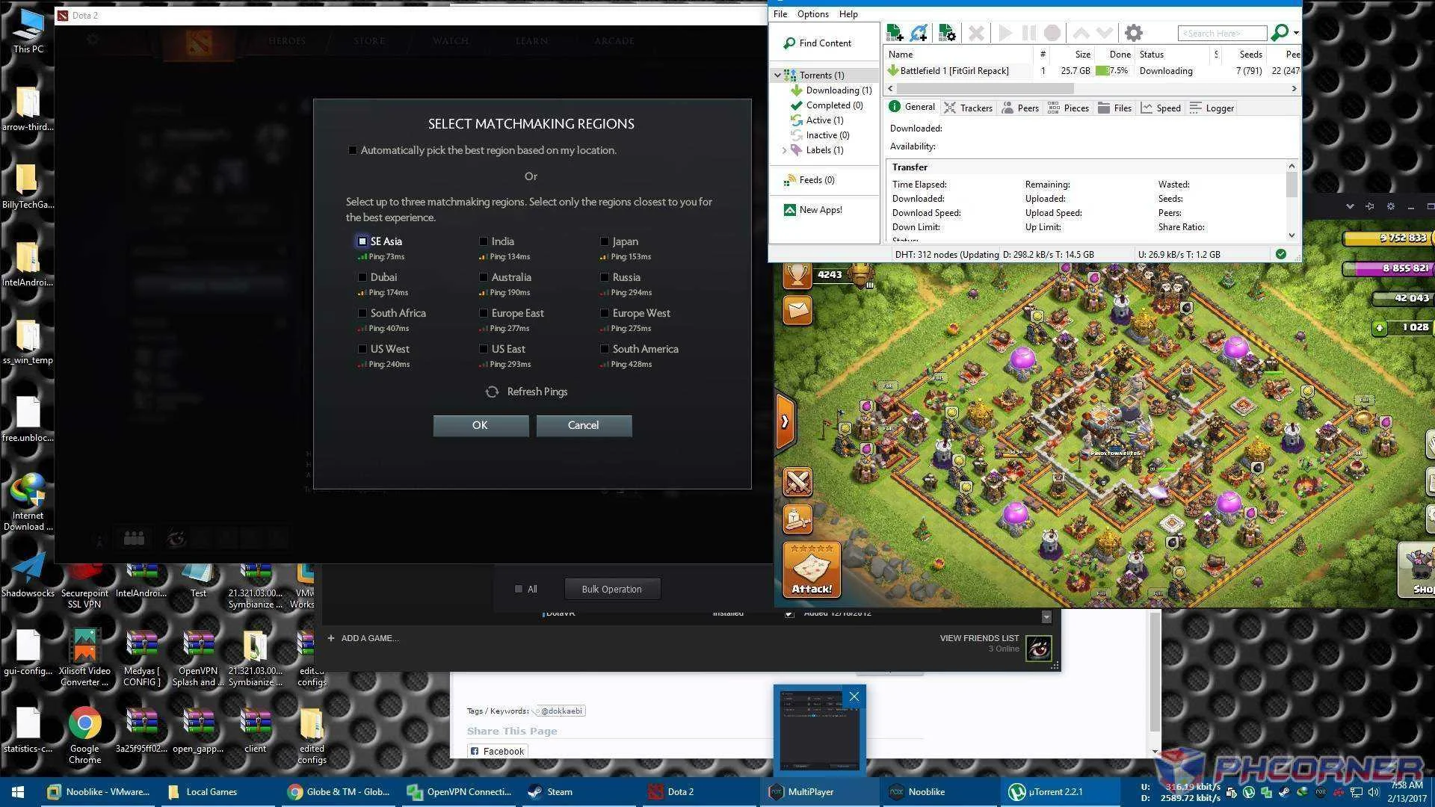Switch to Pieces tab in uTorrent
Screen dimensions: 1435x807
pos(1068,108)
